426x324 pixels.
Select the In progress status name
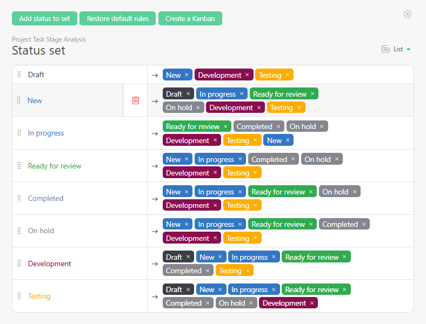coord(46,133)
